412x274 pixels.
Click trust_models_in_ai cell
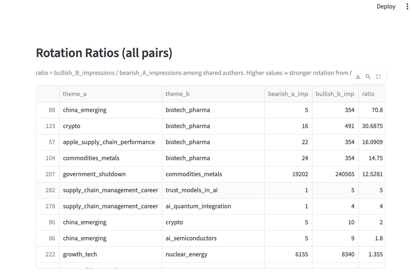click(213, 190)
